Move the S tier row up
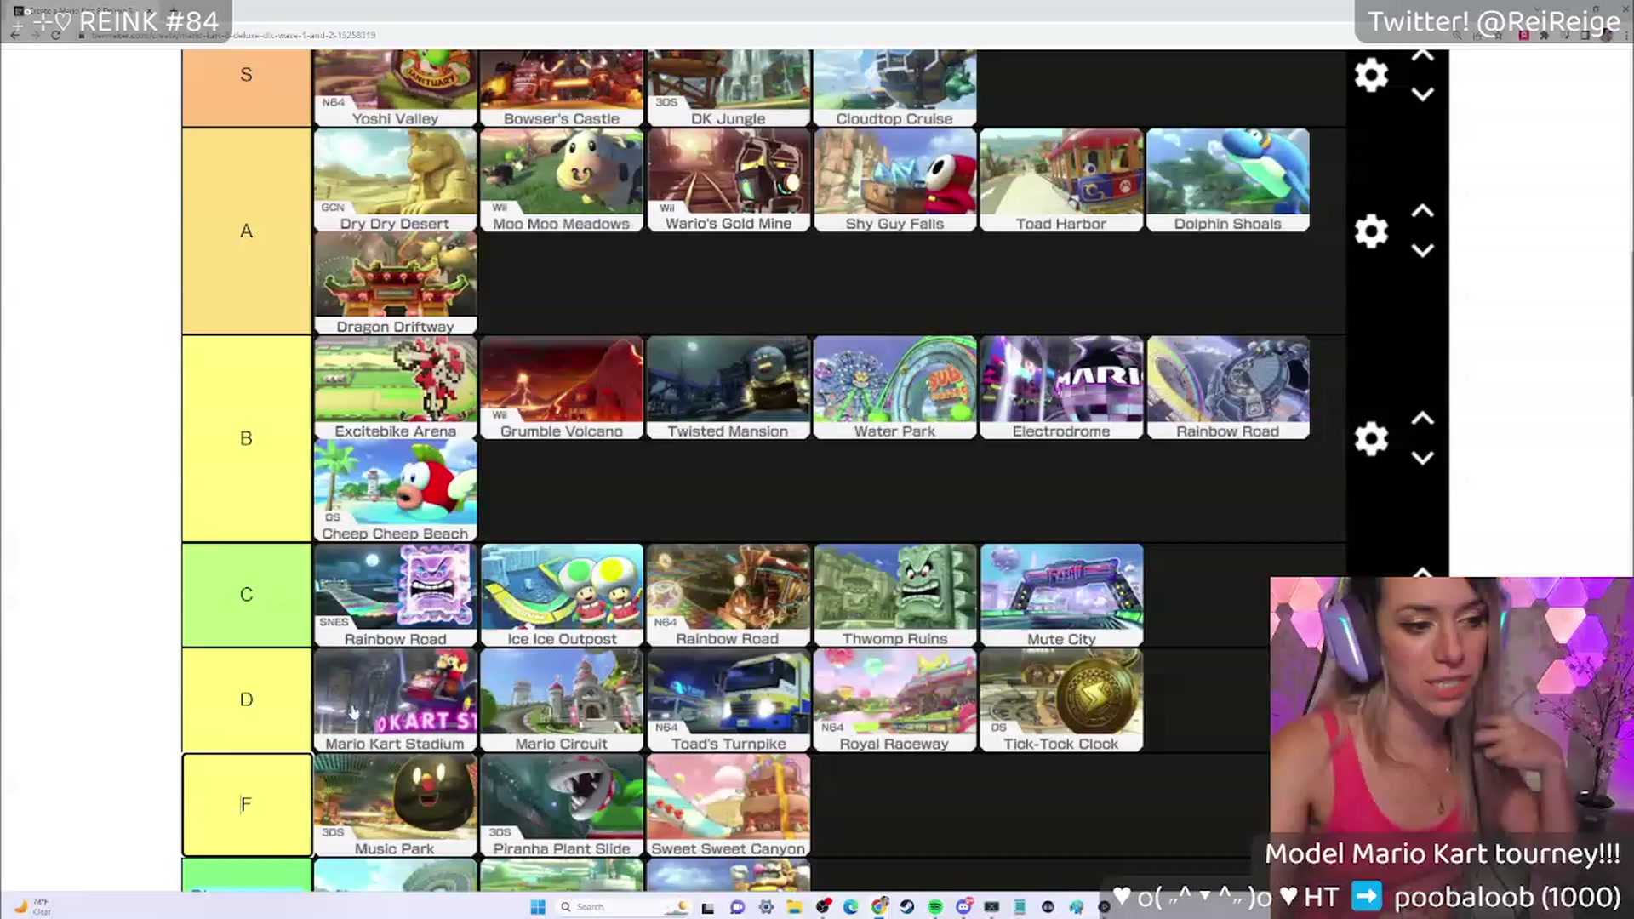The image size is (1634, 919). (x=1423, y=56)
